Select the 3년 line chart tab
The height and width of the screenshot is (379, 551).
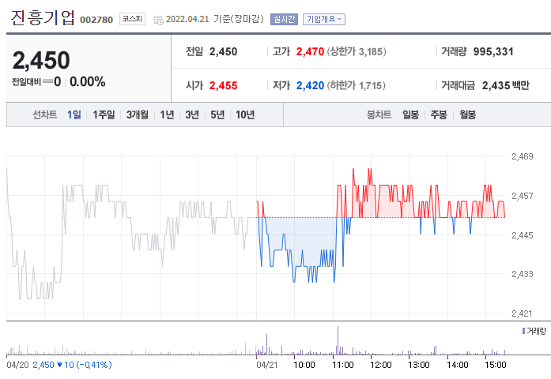pyautogui.click(x=192, y=114)
